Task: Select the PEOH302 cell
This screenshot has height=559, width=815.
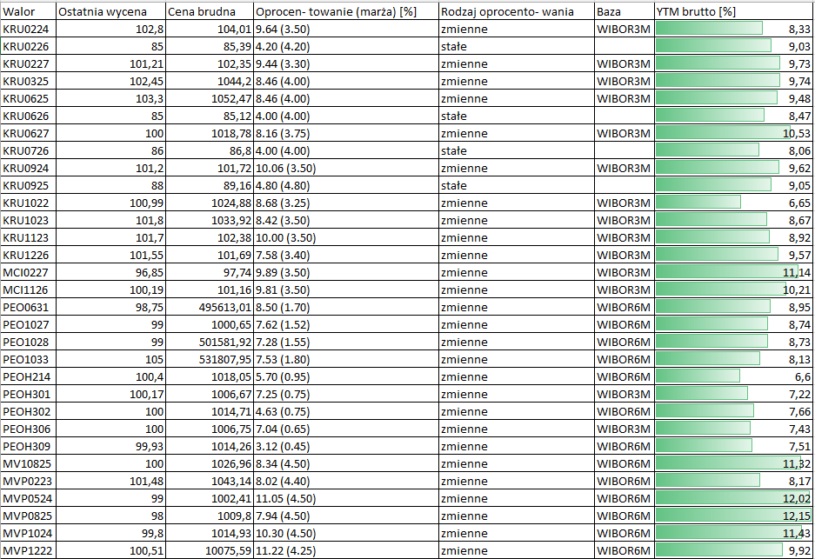Action: pyautogui.click(x=28, y=412)
